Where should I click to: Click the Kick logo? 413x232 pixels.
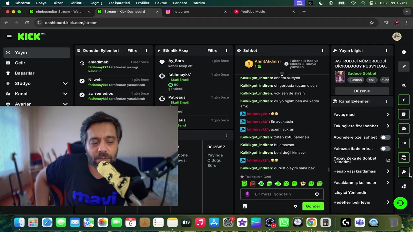click(x=31, y=36)
